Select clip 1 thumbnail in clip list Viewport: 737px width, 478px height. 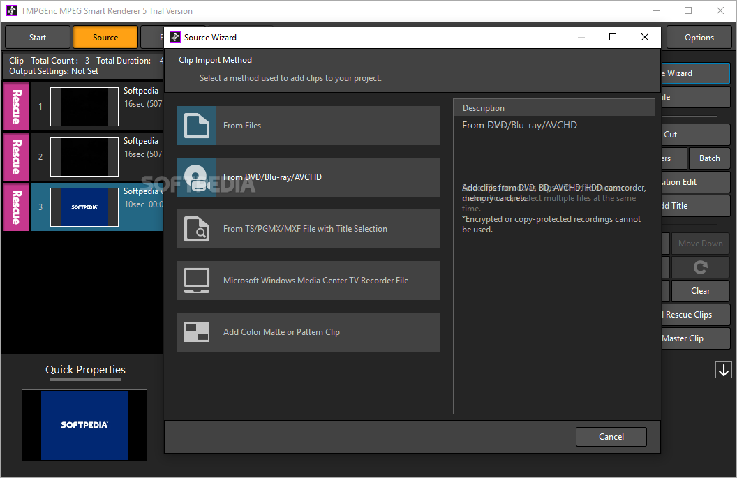coord(84,107)
